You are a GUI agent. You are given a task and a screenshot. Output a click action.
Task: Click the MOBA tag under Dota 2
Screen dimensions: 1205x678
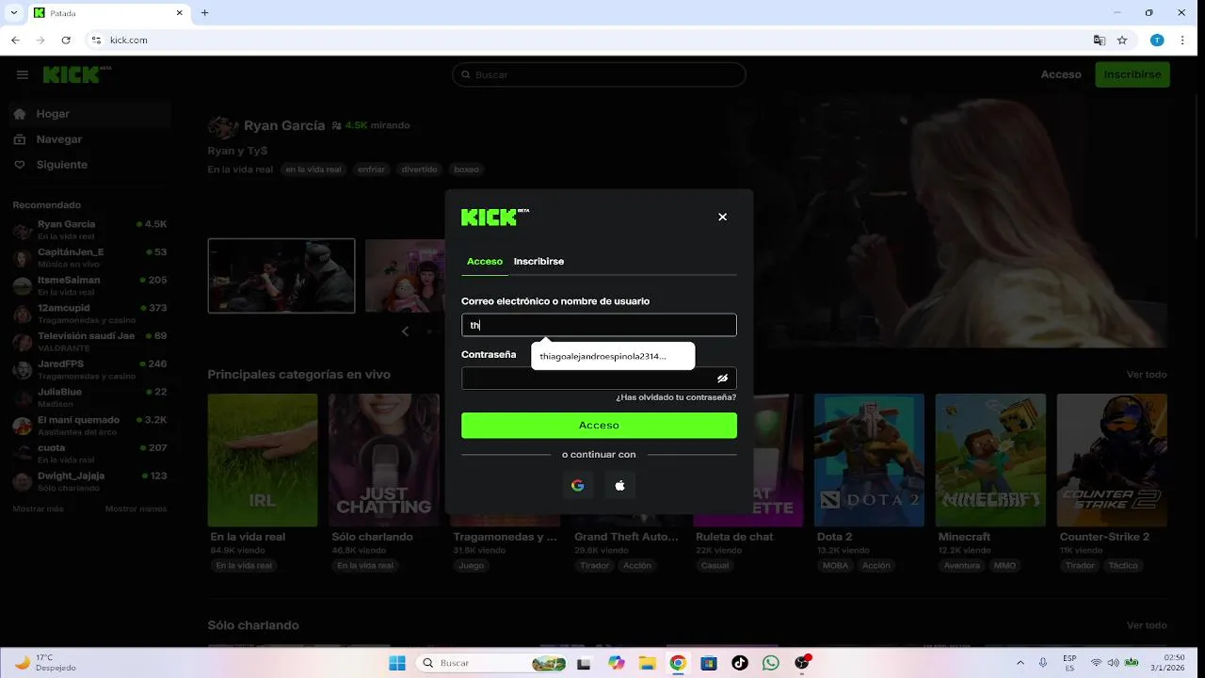(x=835, y=566)
